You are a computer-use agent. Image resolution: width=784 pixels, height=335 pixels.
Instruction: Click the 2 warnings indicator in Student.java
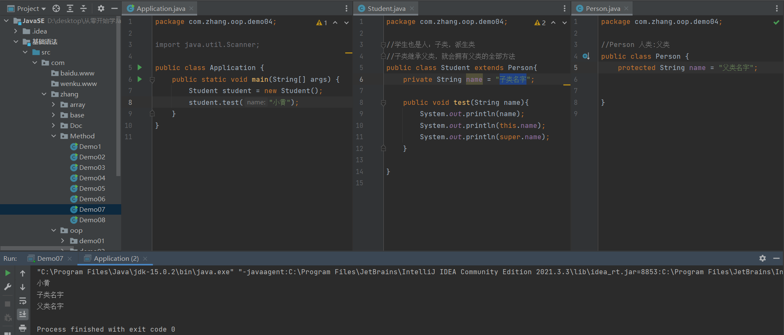click(x=540, y=23)
